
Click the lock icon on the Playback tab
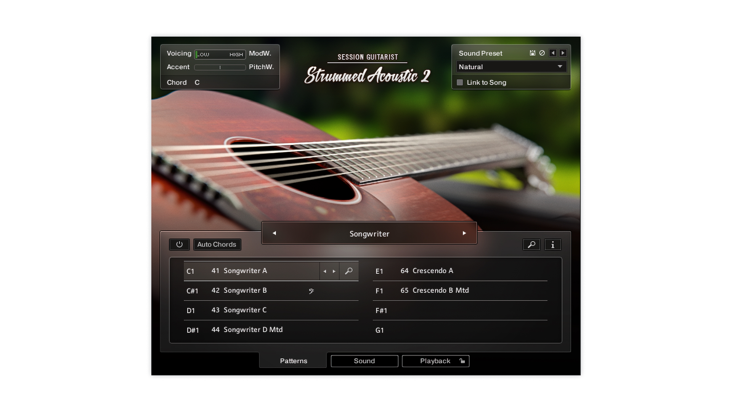(462, 361)
